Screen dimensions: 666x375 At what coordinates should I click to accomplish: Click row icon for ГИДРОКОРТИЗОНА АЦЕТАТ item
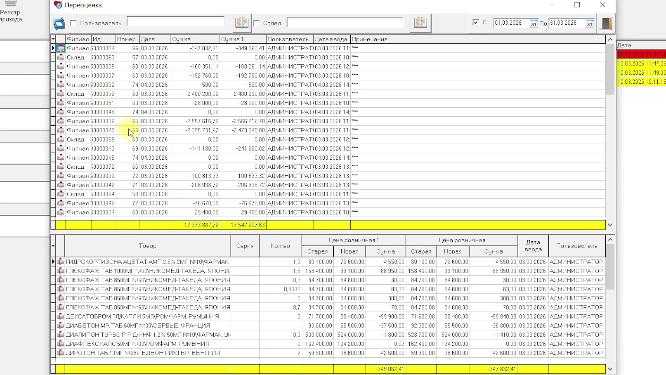click(60, 262)
